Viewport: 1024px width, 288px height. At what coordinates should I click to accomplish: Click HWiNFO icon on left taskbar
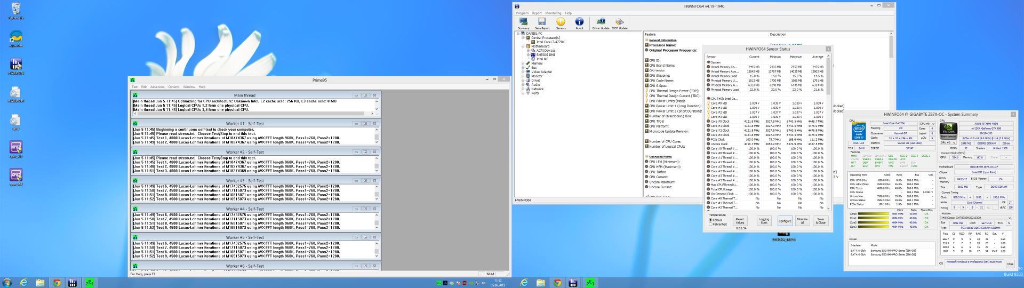(74, 283)
